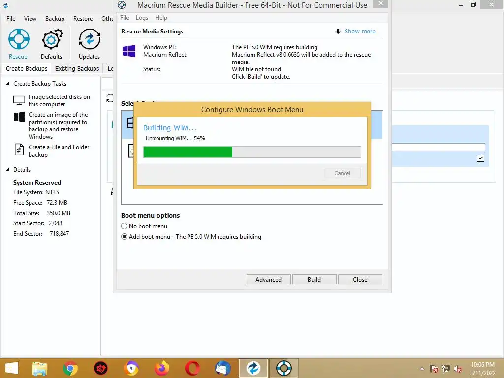Switch to the Create Backups tab
504x378 pixels.
(x=27, y=69)
